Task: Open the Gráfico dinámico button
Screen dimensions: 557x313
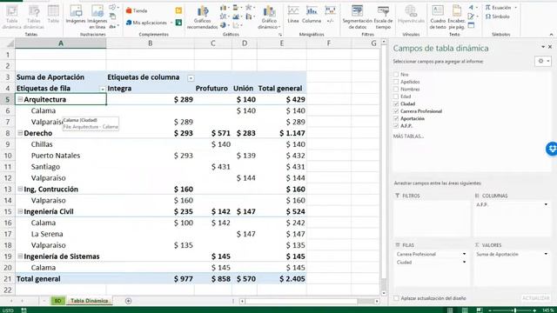Action: pos(269,17)
